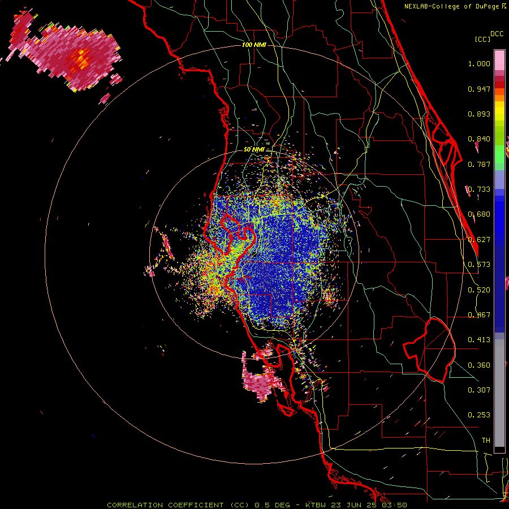The width and height of the screenshot is (509, 509).
Task: Click the 50 NMI range ring label
Action: (254, 150)
